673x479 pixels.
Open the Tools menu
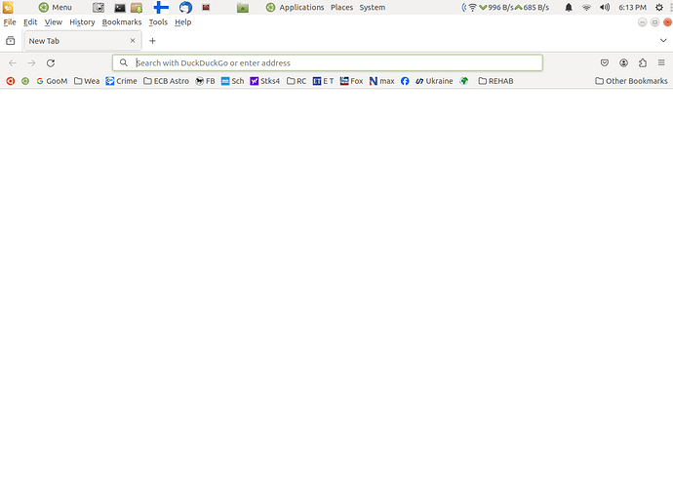158,22
